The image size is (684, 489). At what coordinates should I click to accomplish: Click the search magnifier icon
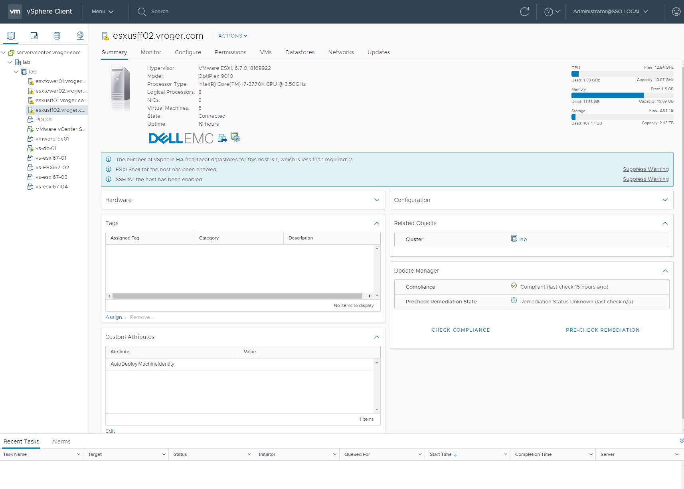pyautogui.click(x=142, y=12)
